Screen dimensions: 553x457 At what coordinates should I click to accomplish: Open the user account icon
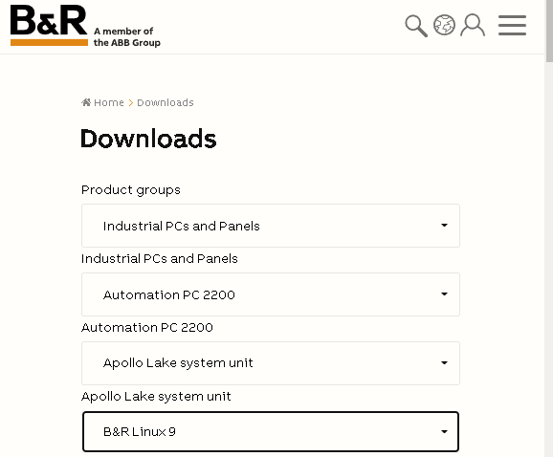click(x=473, y=25)
